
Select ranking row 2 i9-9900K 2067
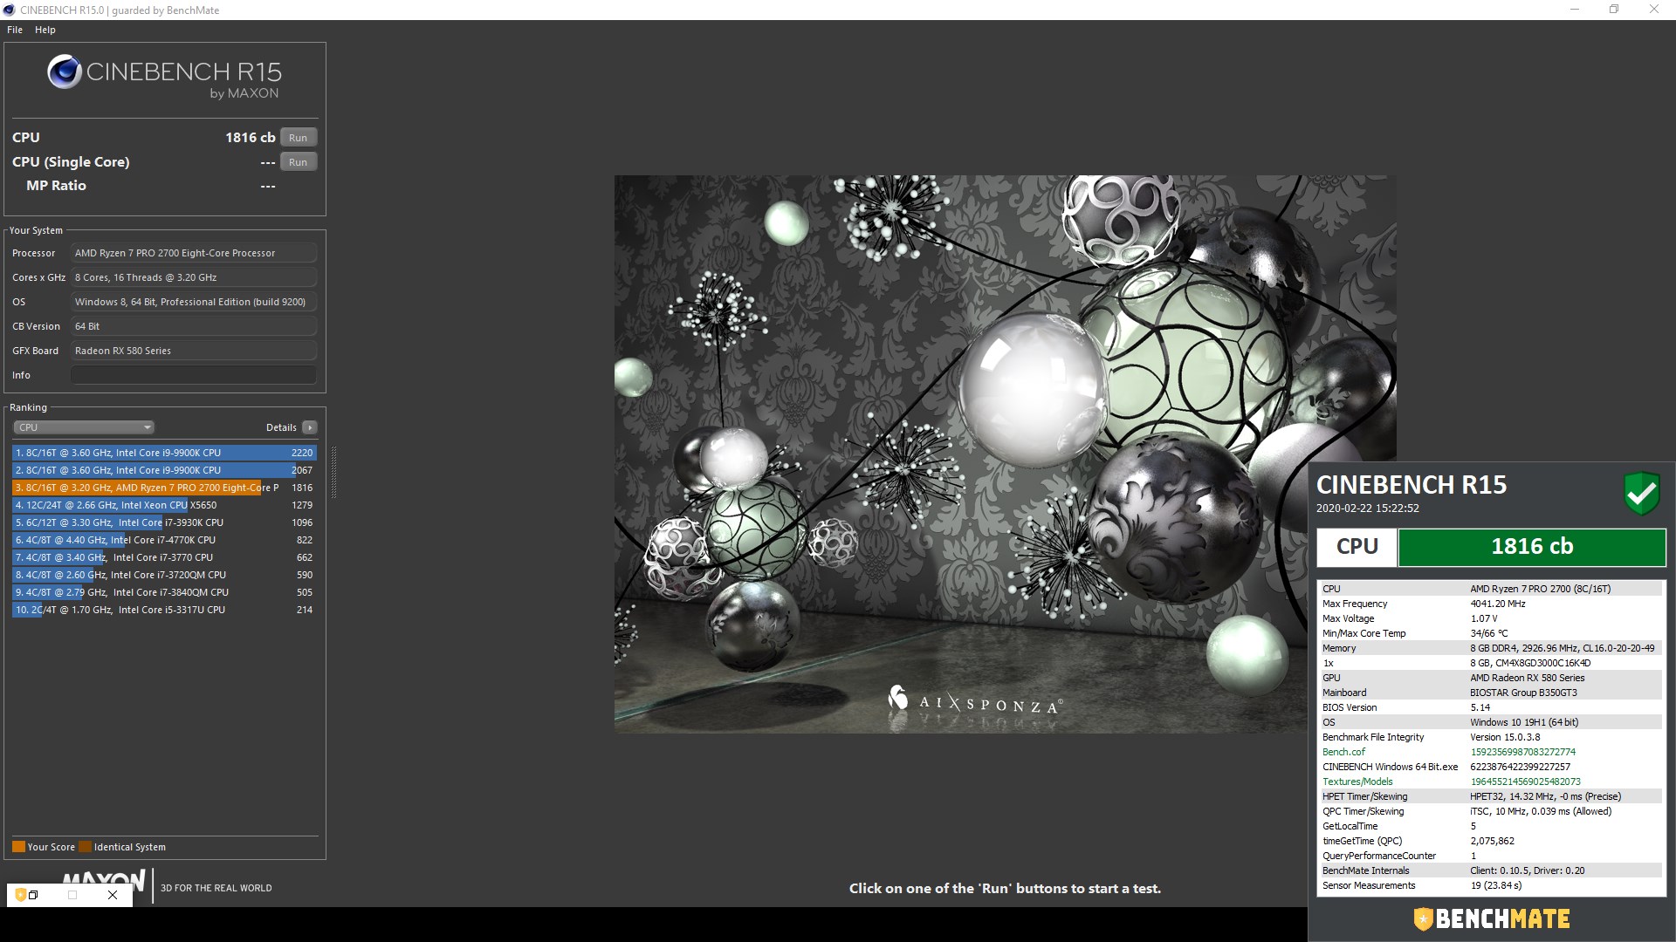164,470
